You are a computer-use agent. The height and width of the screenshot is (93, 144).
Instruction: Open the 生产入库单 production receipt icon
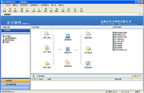[47, 49]
